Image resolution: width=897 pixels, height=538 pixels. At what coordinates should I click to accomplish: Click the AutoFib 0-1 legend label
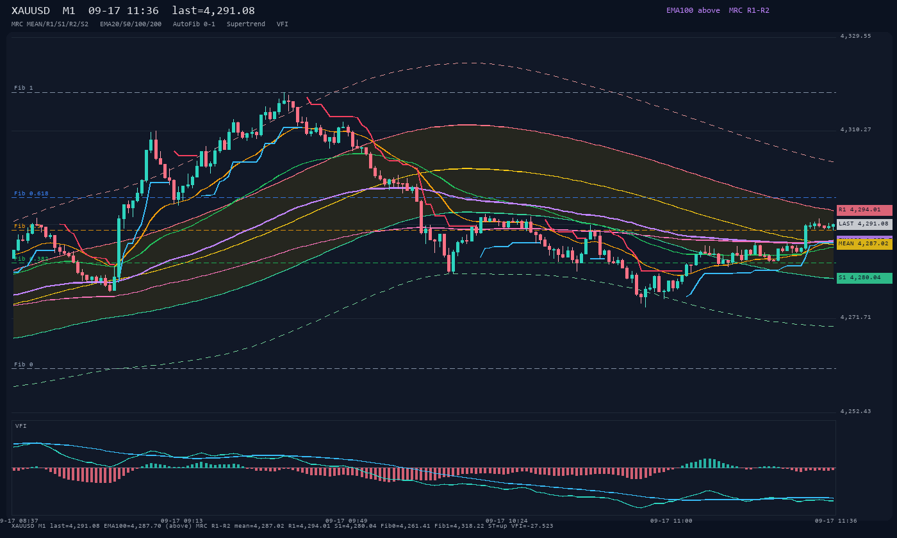point(194,24)
